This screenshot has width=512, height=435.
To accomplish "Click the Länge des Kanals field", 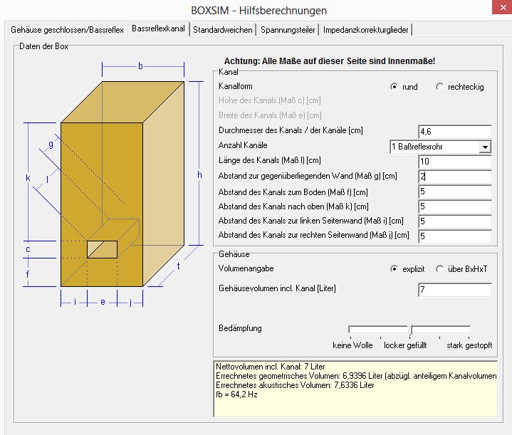I will (455, 162).
